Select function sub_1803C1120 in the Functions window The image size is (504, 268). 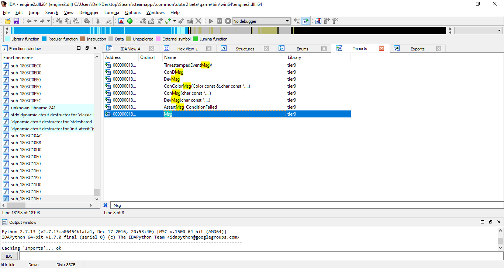48,164
